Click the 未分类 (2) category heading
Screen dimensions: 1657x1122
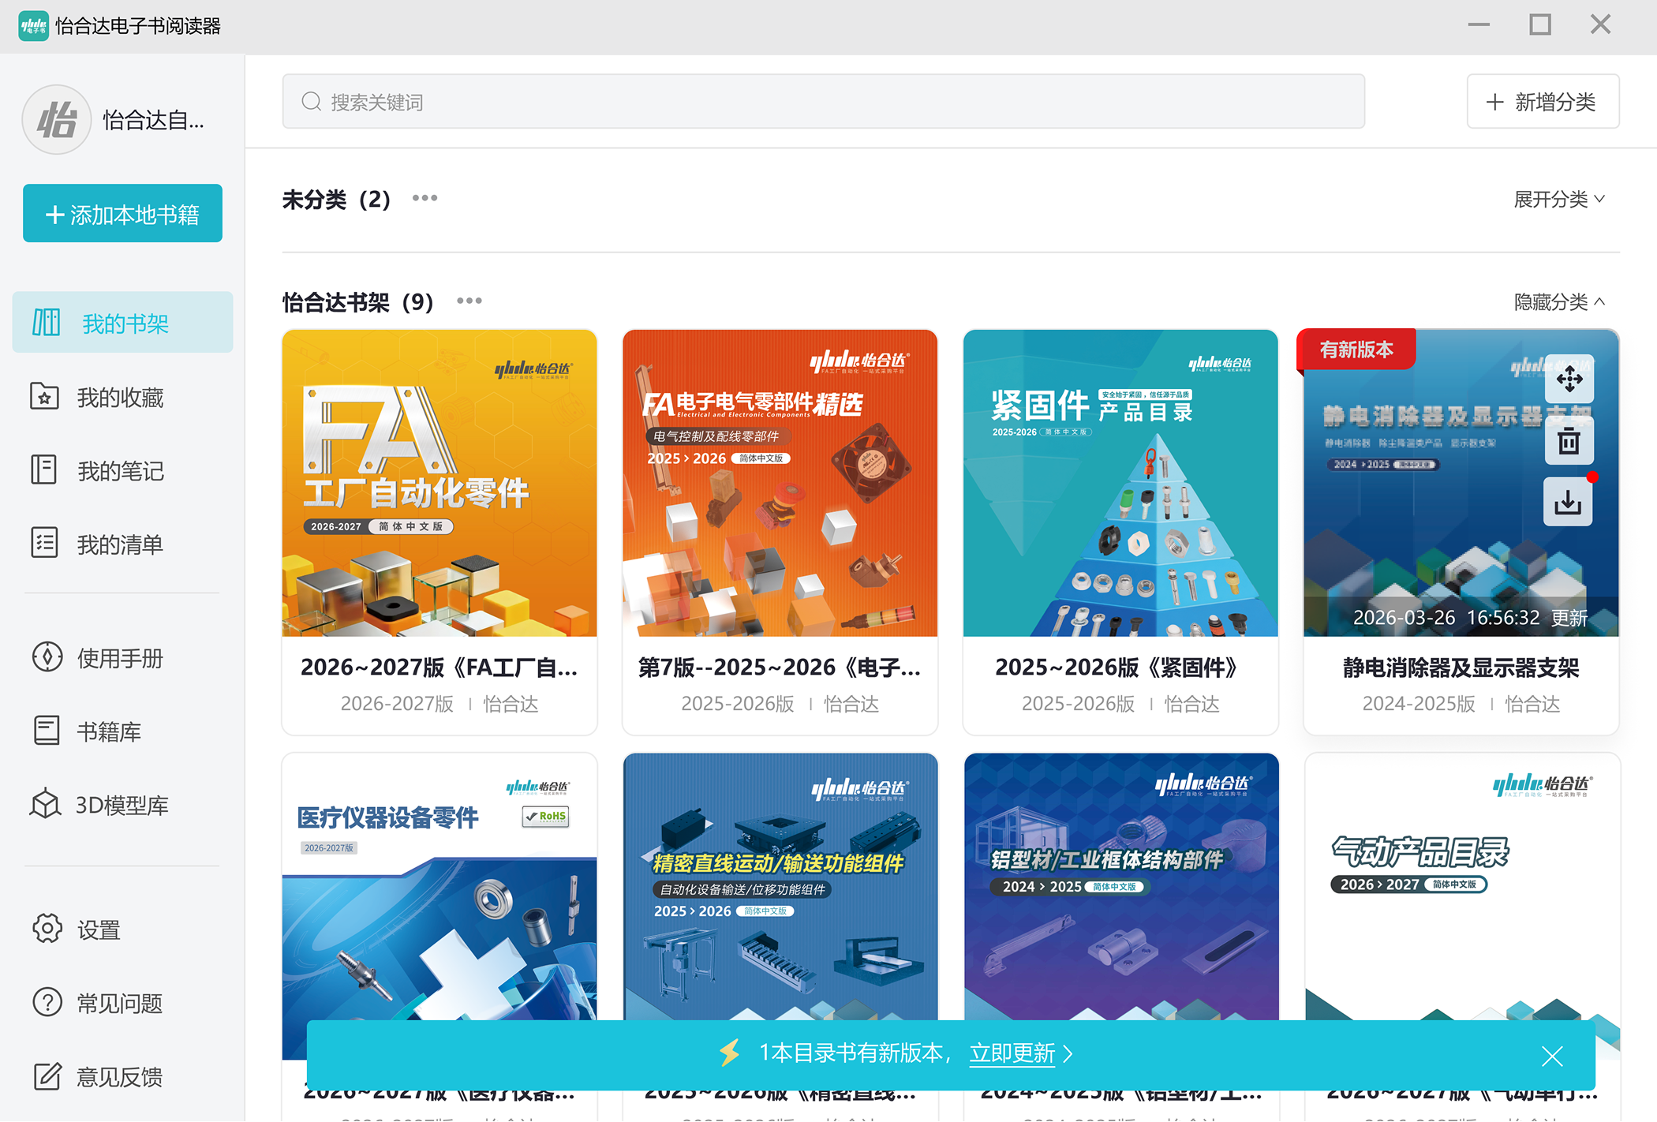tap(336, 199)
